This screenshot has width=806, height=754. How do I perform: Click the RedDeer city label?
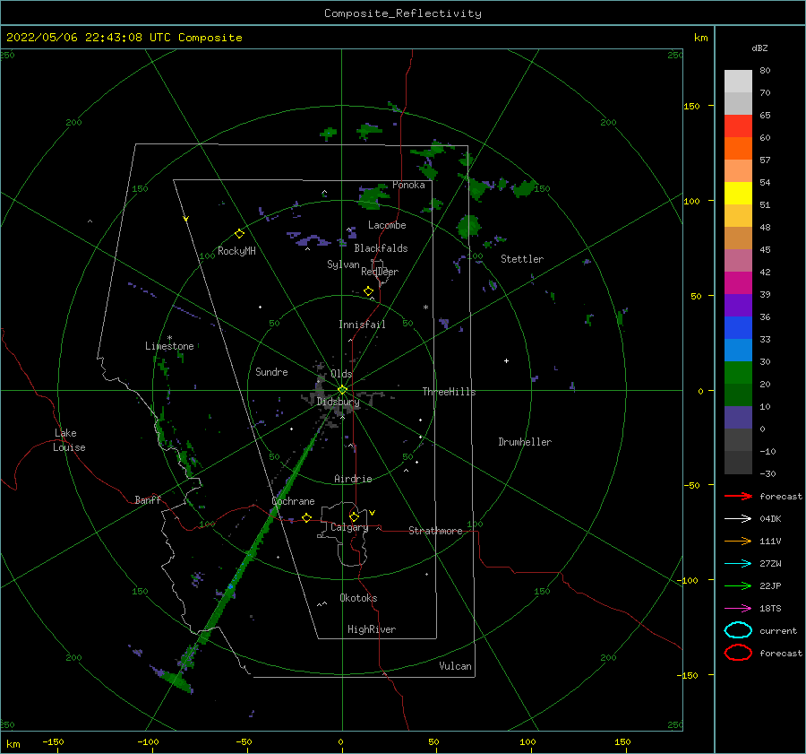point(380,272)
